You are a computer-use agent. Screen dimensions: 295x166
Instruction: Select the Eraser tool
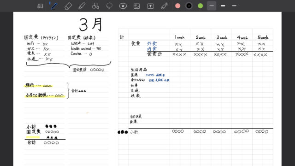[68, 6]
